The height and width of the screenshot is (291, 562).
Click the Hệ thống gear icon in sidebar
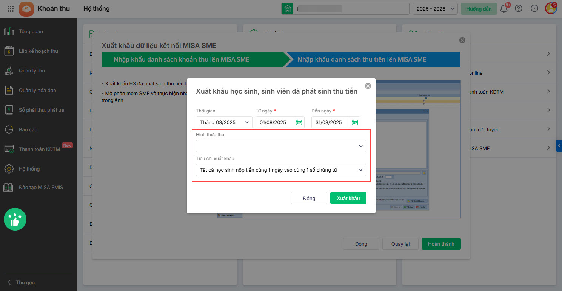coord(9,169)
